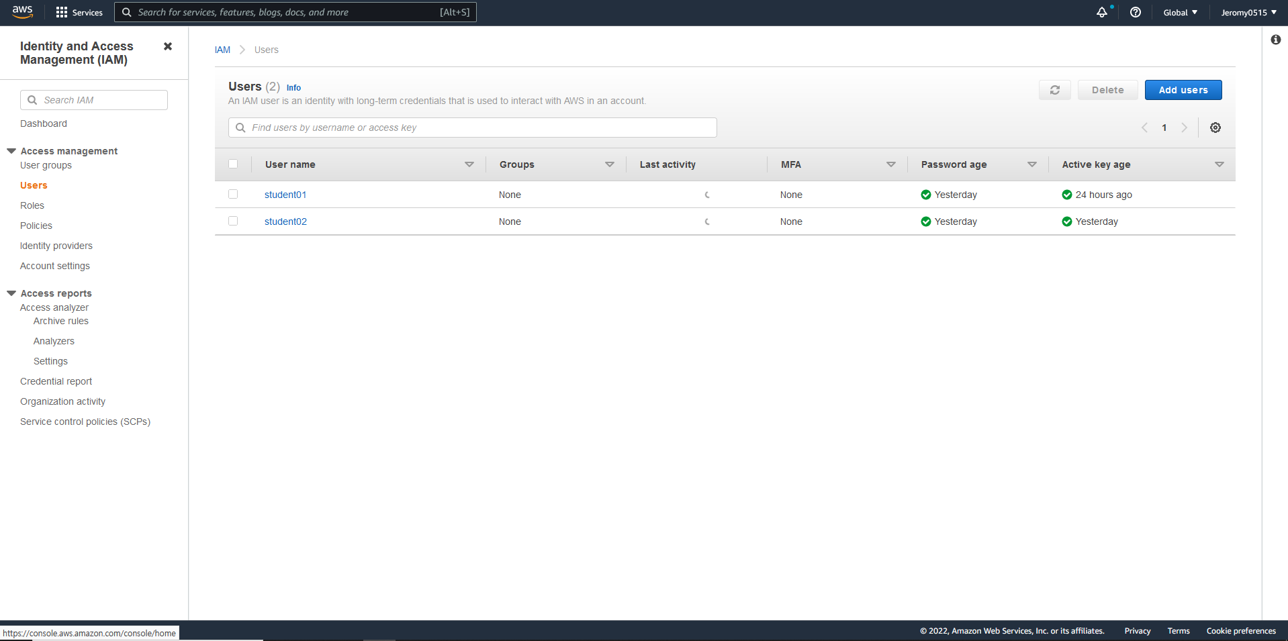
Task: Click the green check for student01 password age
Action: 926,195
